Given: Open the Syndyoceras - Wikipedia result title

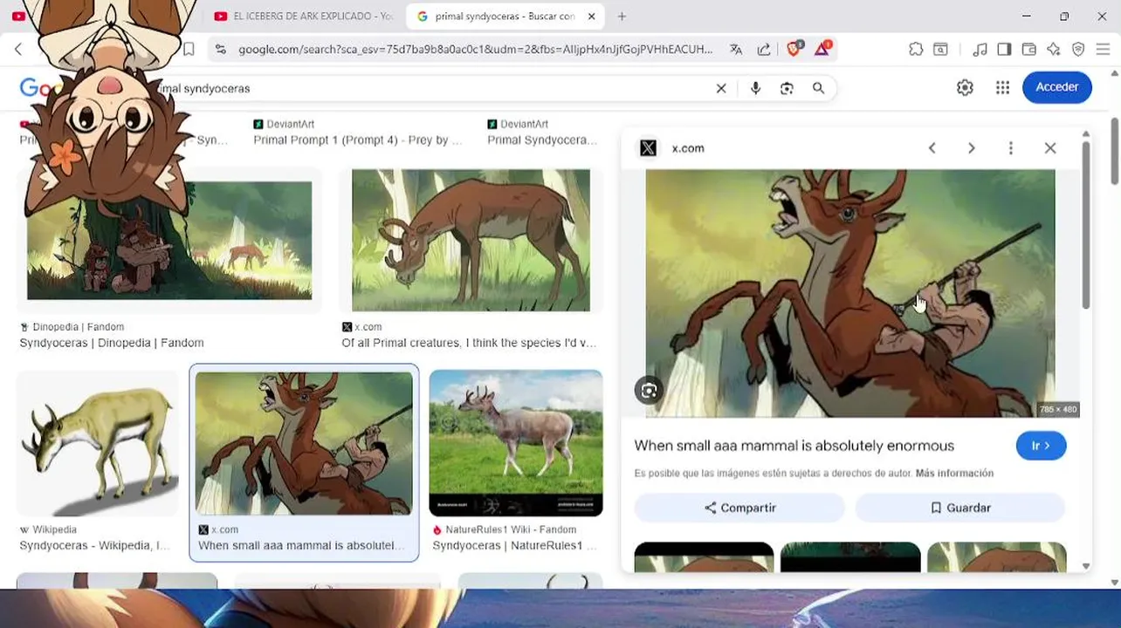Looking at the screenshot, I should [x=94, y=545].
